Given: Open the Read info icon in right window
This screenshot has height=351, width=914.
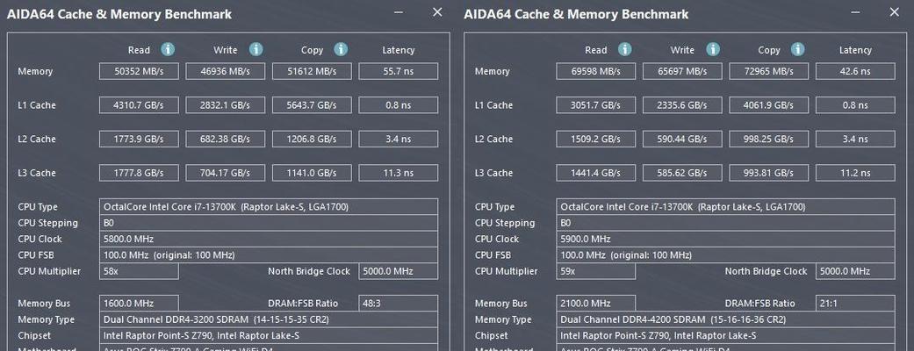Looking at the screenshot, I should coord(625,50).
